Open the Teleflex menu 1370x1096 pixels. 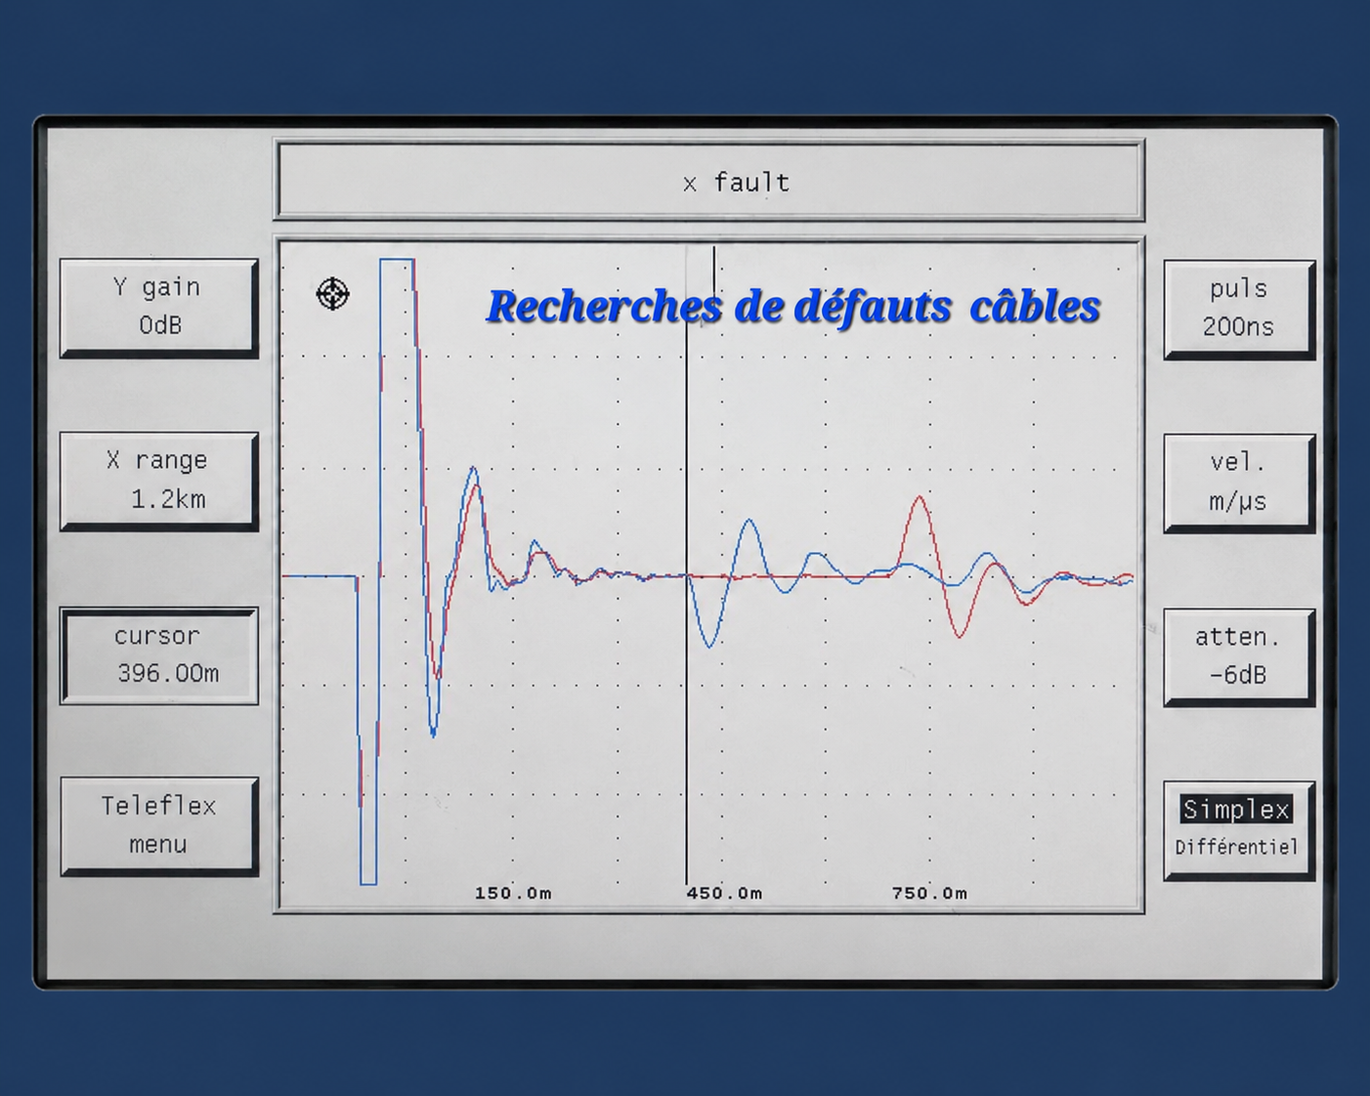pyautogui.click(x=158, y=825)
